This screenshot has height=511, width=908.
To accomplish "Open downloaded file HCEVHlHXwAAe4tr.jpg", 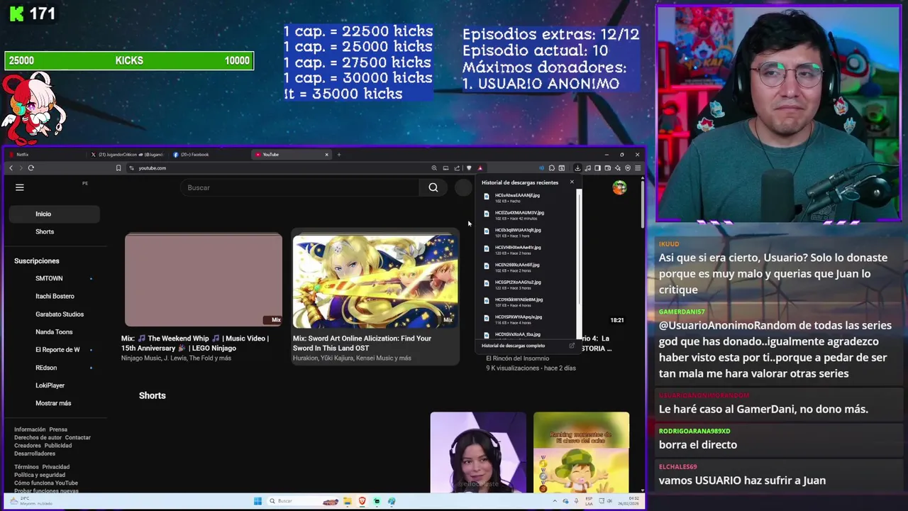I will click(x=528, y=250).
